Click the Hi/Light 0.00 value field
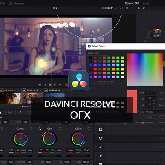Viewport: 165px width, 165px height. tap(29, 162)
